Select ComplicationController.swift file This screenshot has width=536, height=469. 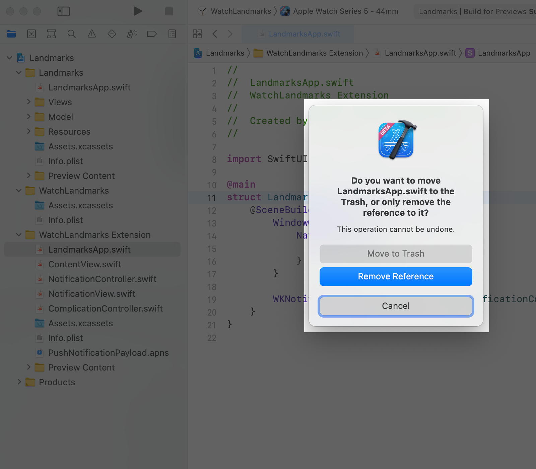pos(106,309)
